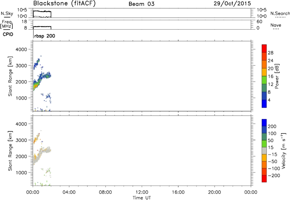Click the N.Search legend label

tap(280, 13)
